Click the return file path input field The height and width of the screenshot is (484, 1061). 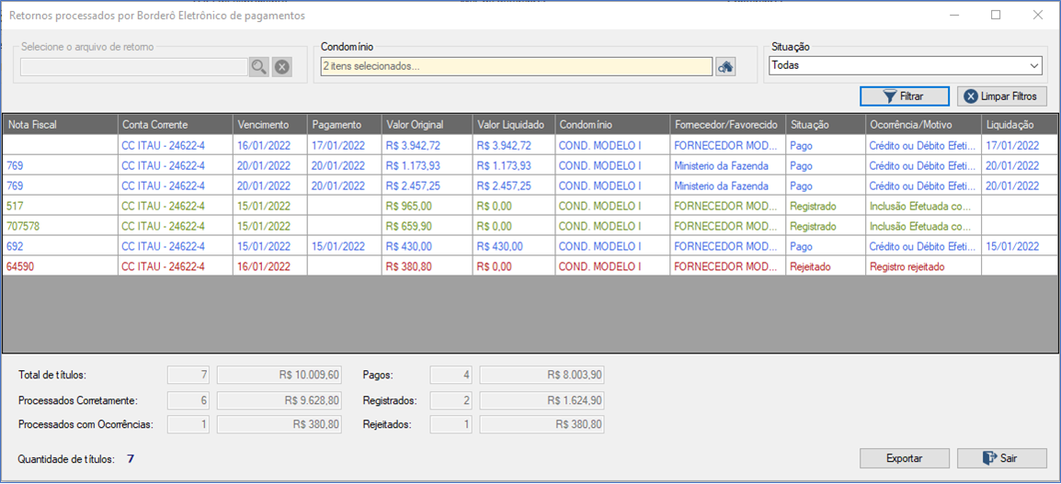pyautogui.click(x=133, y=67)
